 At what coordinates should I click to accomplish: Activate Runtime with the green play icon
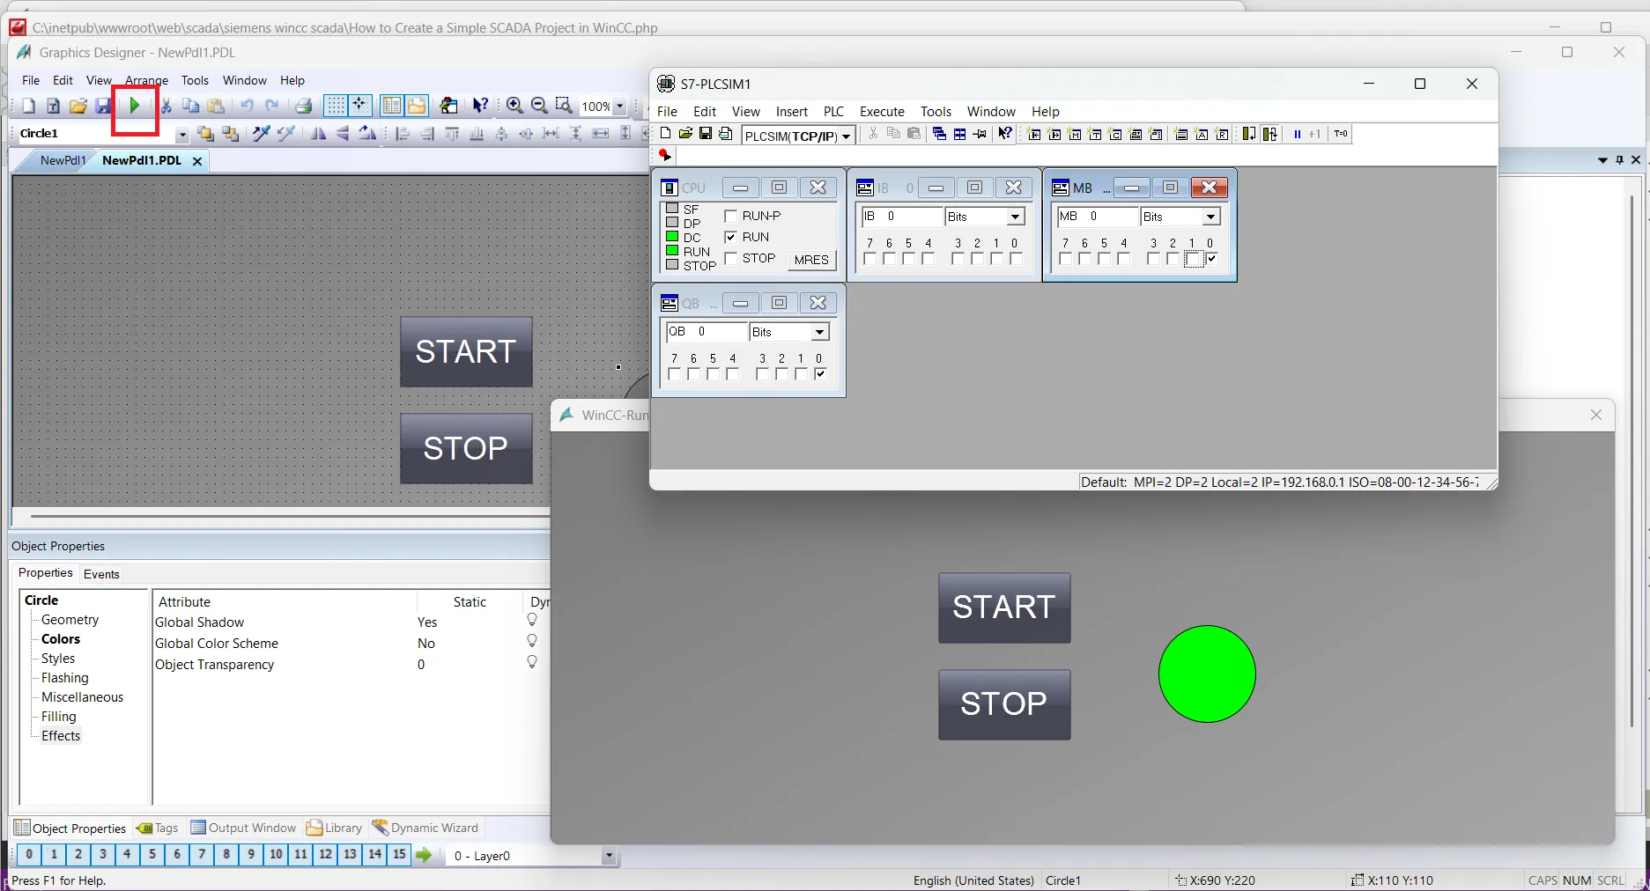[x=134, y=106]
